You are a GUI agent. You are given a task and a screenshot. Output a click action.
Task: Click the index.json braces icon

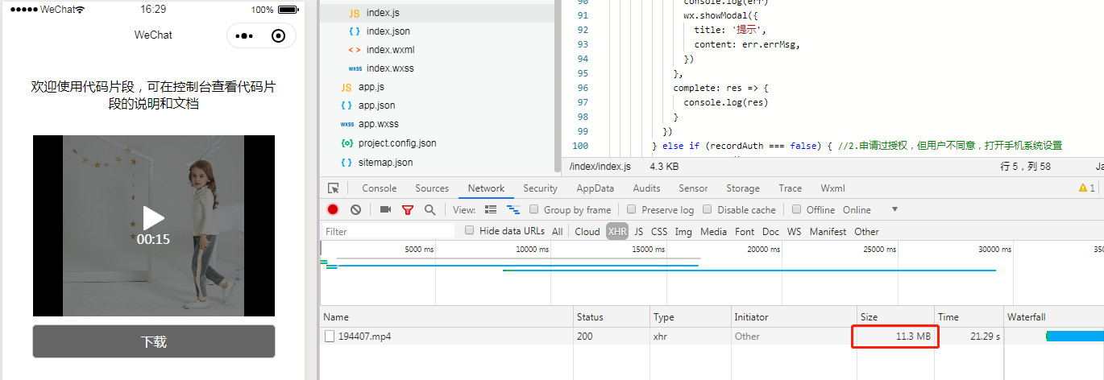click(x=355, y=31)
